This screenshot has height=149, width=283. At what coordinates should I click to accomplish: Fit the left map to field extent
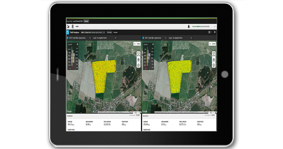pyautogui.click(x=139, y=54)
